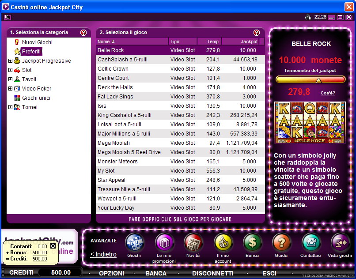Click ESCI to exit casino
Screen dimensions: 356x279
pos(269,273)
